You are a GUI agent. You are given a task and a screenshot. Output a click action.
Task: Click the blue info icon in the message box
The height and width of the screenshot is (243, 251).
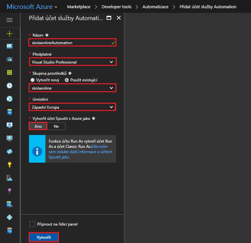[37, 151]
